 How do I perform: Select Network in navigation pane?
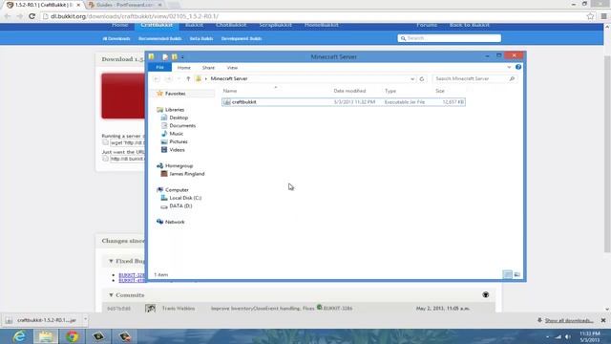(175, 222)
